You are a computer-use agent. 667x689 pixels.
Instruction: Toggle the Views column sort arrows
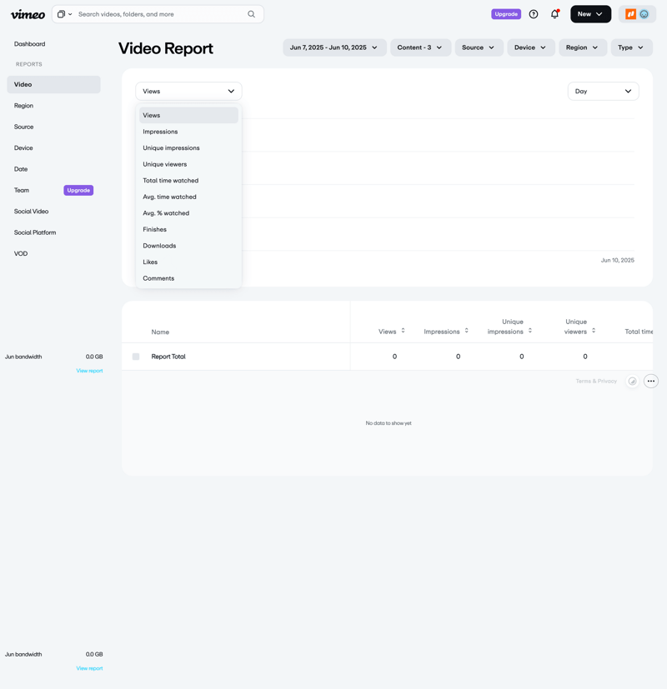(x=402, y=331)
